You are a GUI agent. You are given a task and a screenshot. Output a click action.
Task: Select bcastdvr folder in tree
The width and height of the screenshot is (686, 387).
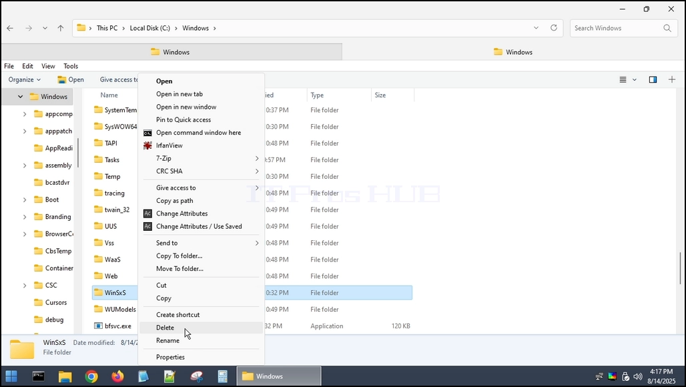tap(51, 182)
